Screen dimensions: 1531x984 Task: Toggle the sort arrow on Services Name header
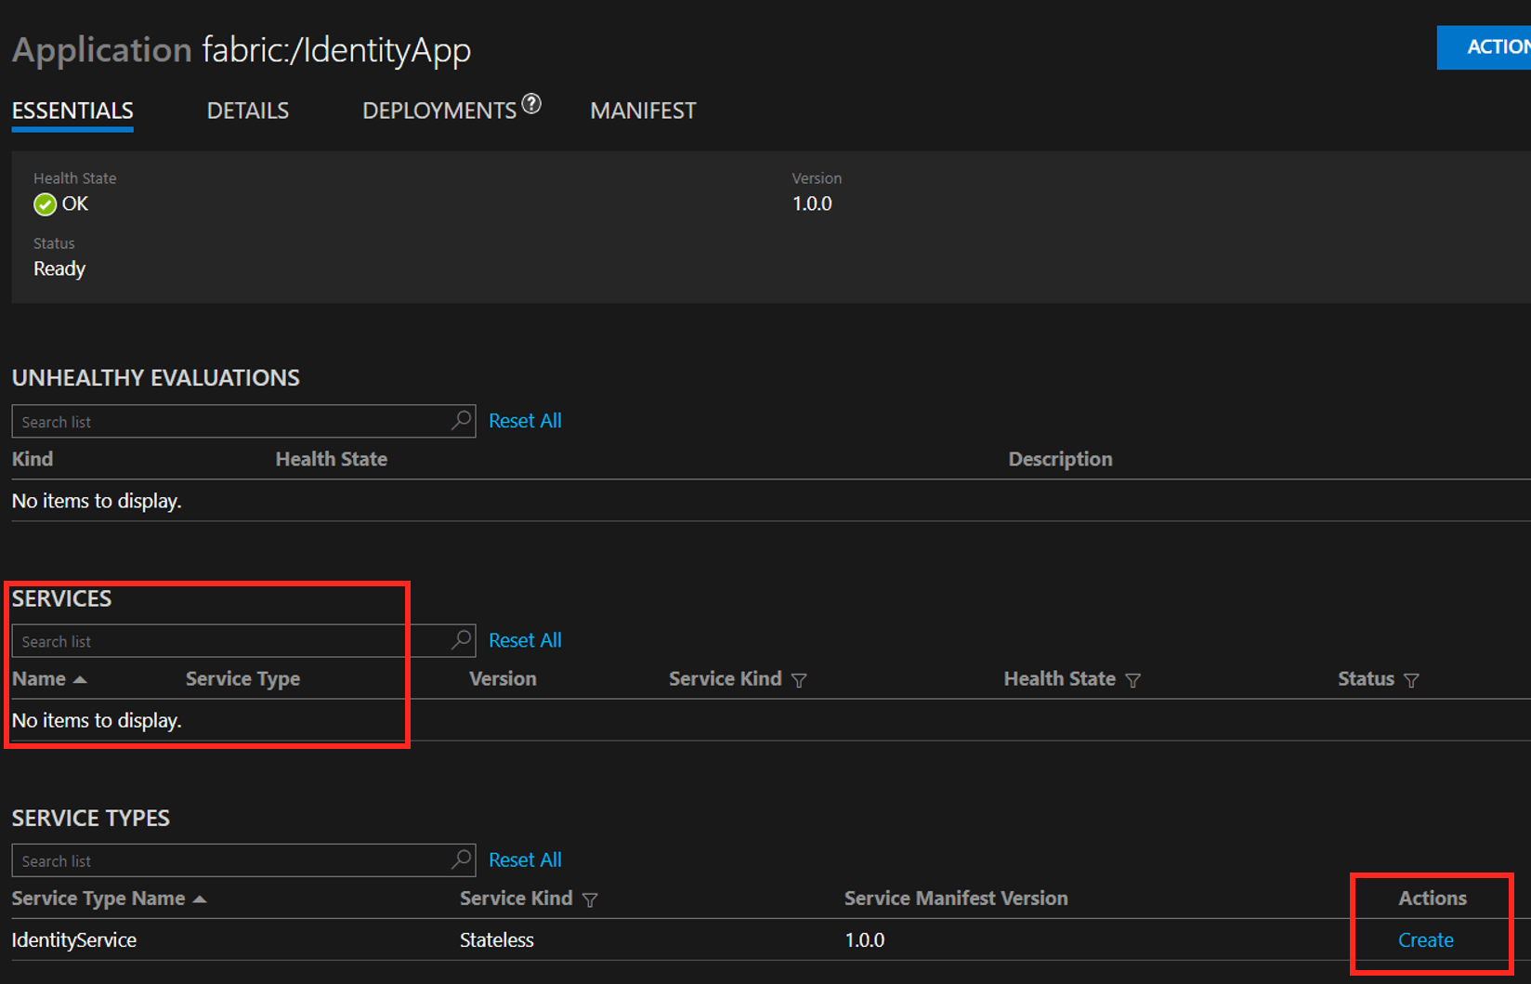point(82,678)
